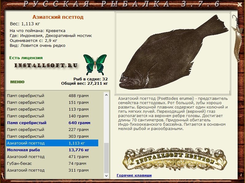Screen dimensions: 245x183
Task: Open the Горячие клавиши link
Action: 134,175
